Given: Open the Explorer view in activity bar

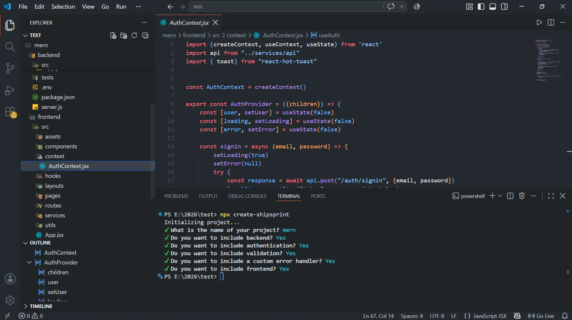Looking at the screenshot, I should [10, 25].
